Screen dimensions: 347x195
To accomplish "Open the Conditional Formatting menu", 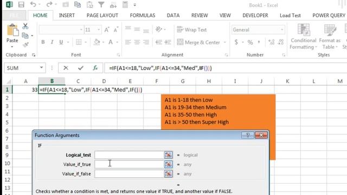I will tap(303, 36).
